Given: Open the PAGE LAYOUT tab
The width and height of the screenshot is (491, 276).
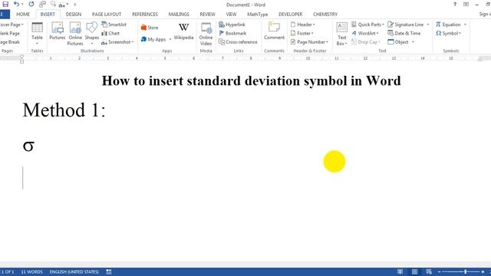Looking at the screenshot, I should pos(107,15).
